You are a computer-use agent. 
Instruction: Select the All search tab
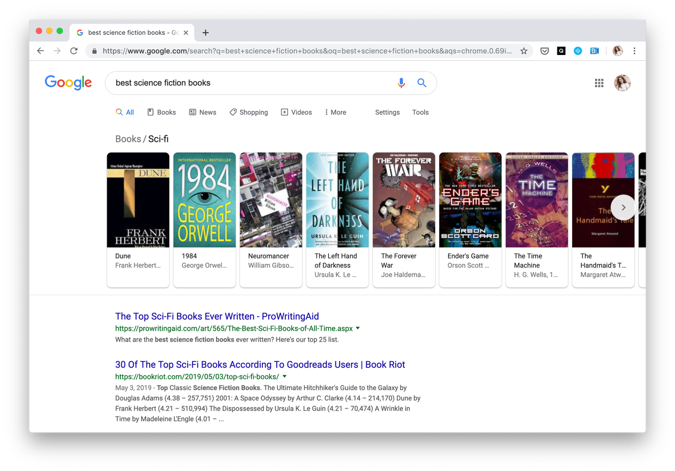pyautogui.click(x=125, y=112)
